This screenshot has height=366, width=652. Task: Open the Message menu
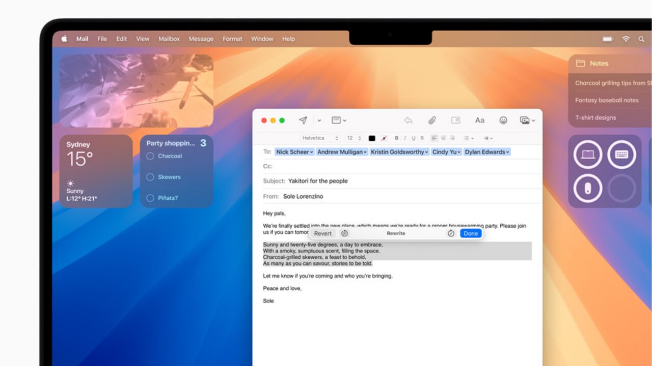coord(201,39)
